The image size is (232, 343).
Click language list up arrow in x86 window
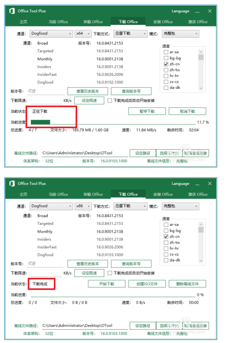click(x=201, y=224)
